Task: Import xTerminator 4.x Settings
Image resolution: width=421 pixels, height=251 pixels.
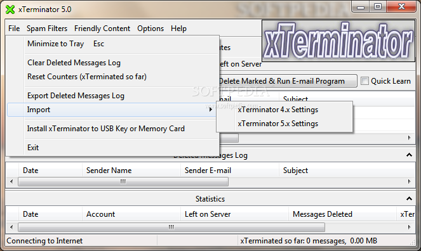Action: coord(284,110)
